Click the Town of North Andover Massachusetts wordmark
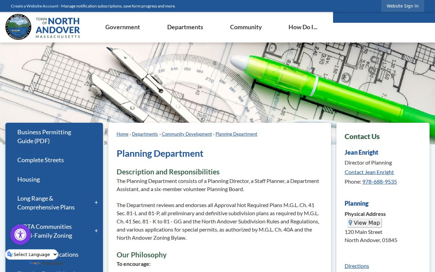Screen dimensions: 435x272 [58, 27]
